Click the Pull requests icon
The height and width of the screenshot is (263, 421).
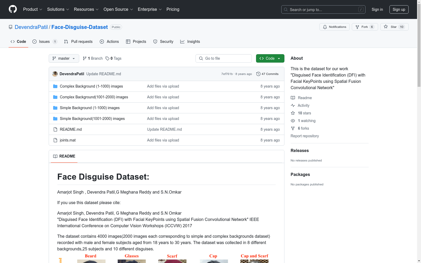pos(66,42)
